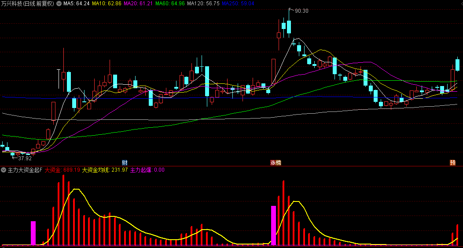Click the MA10: 62.86 label

[x=107, y=4]
